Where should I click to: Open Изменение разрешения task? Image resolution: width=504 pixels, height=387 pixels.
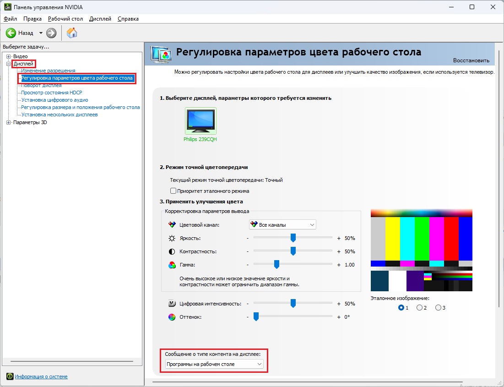point(48,71)
